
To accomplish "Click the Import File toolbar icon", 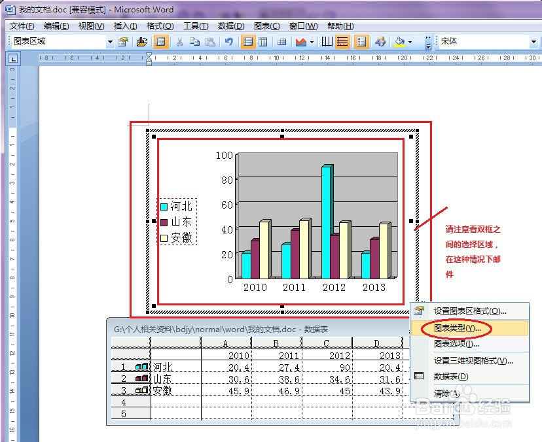I will tap(142, 42).
